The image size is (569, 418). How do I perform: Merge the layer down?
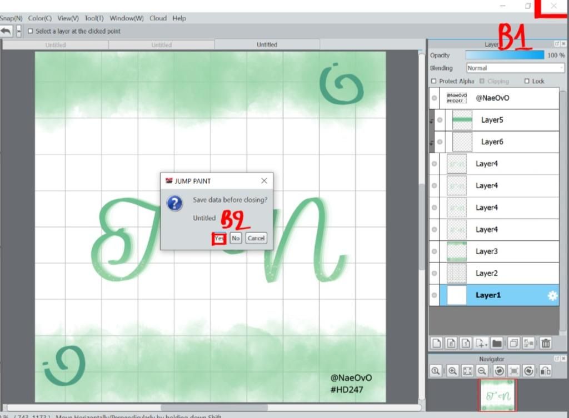528,343
